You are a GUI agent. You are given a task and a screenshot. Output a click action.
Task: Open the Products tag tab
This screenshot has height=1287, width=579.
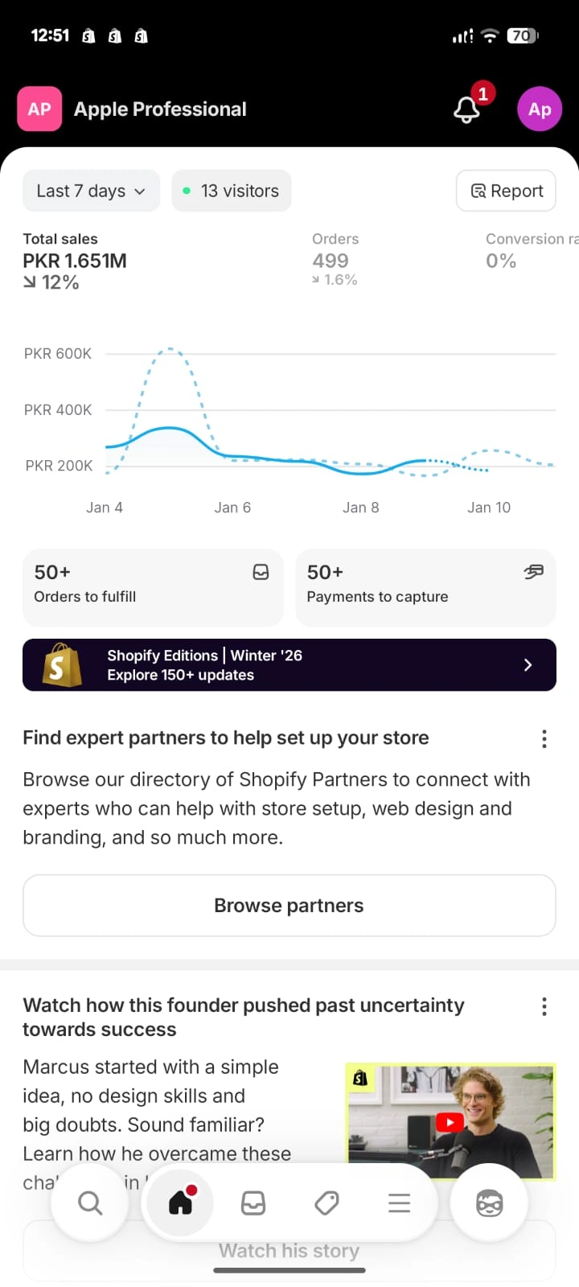tap(326, 1203)
